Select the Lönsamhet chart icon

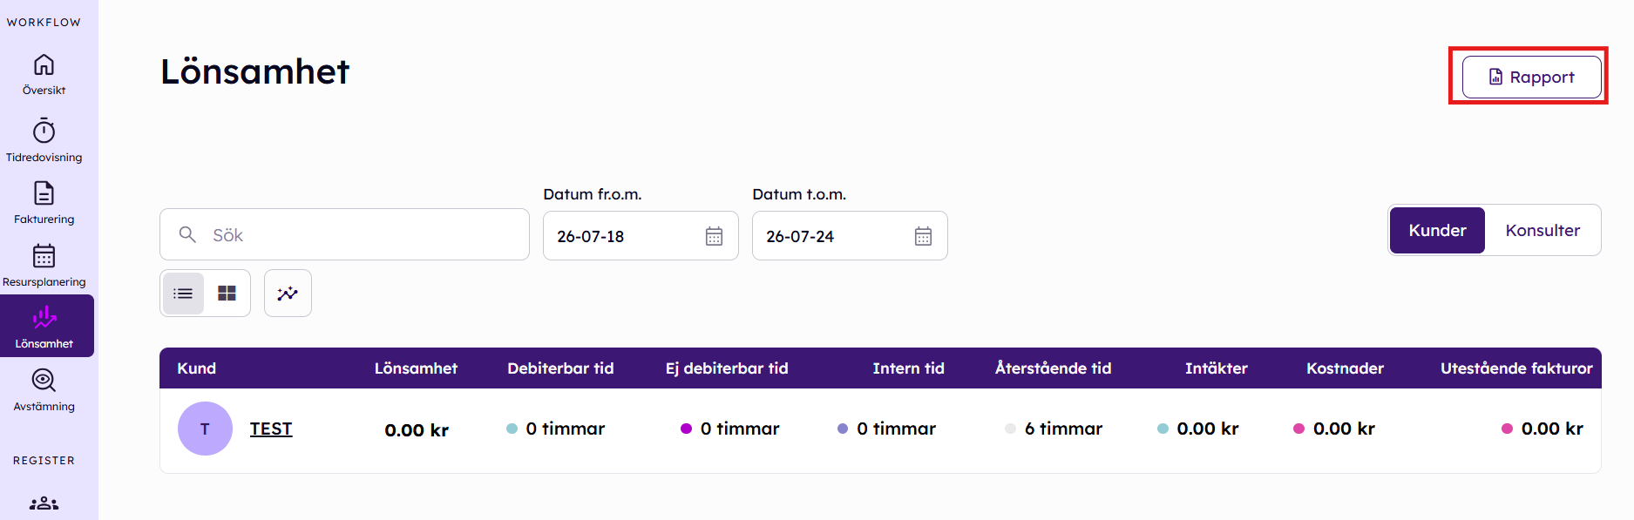click(x=44, y=318)
